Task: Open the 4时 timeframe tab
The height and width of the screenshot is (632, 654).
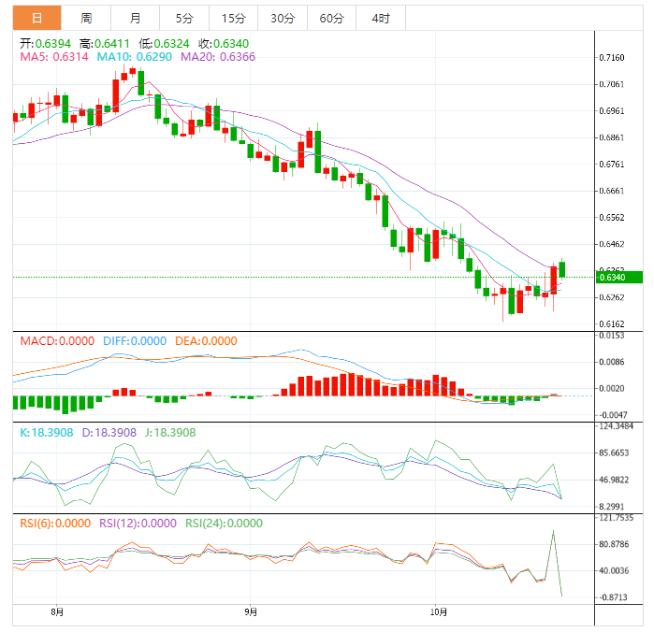Action: pos(381,18)
